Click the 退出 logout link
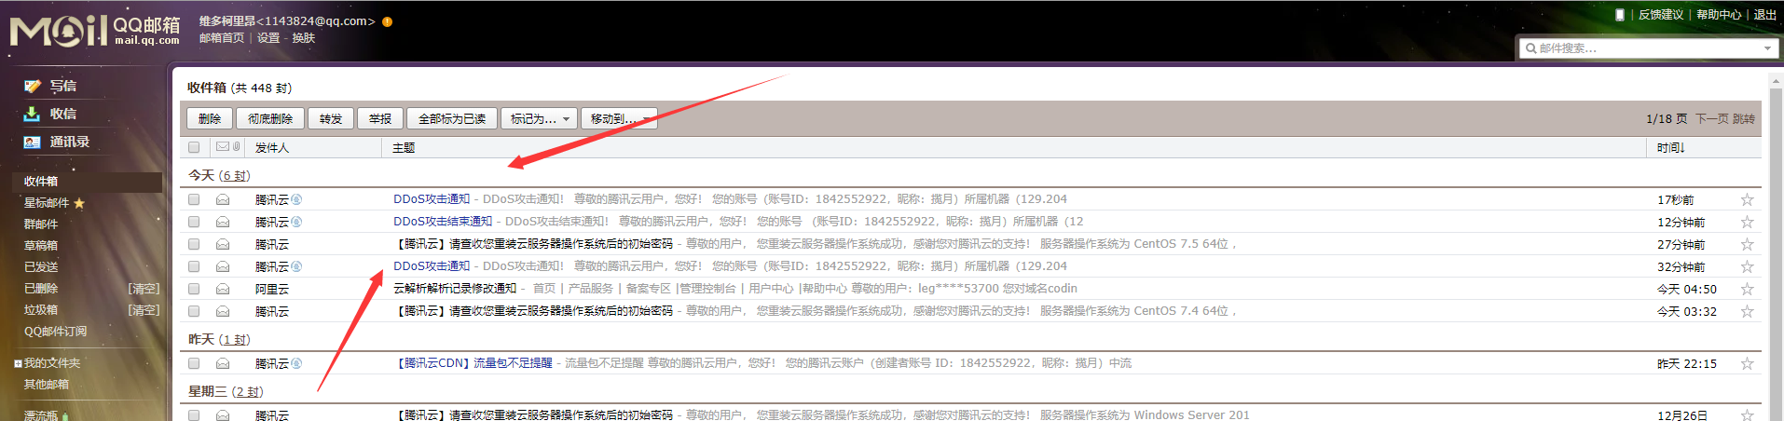Screen dimensions: 1784x421 click(x=1764, y=15)
